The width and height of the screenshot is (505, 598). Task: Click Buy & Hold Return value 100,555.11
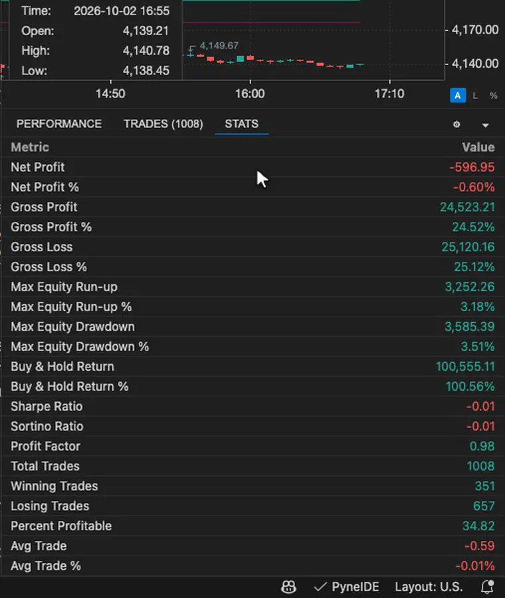pos(465,367)
